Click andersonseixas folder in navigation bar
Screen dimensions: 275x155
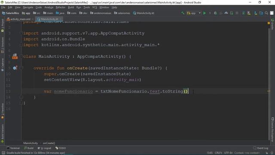[x=101, y=13]
